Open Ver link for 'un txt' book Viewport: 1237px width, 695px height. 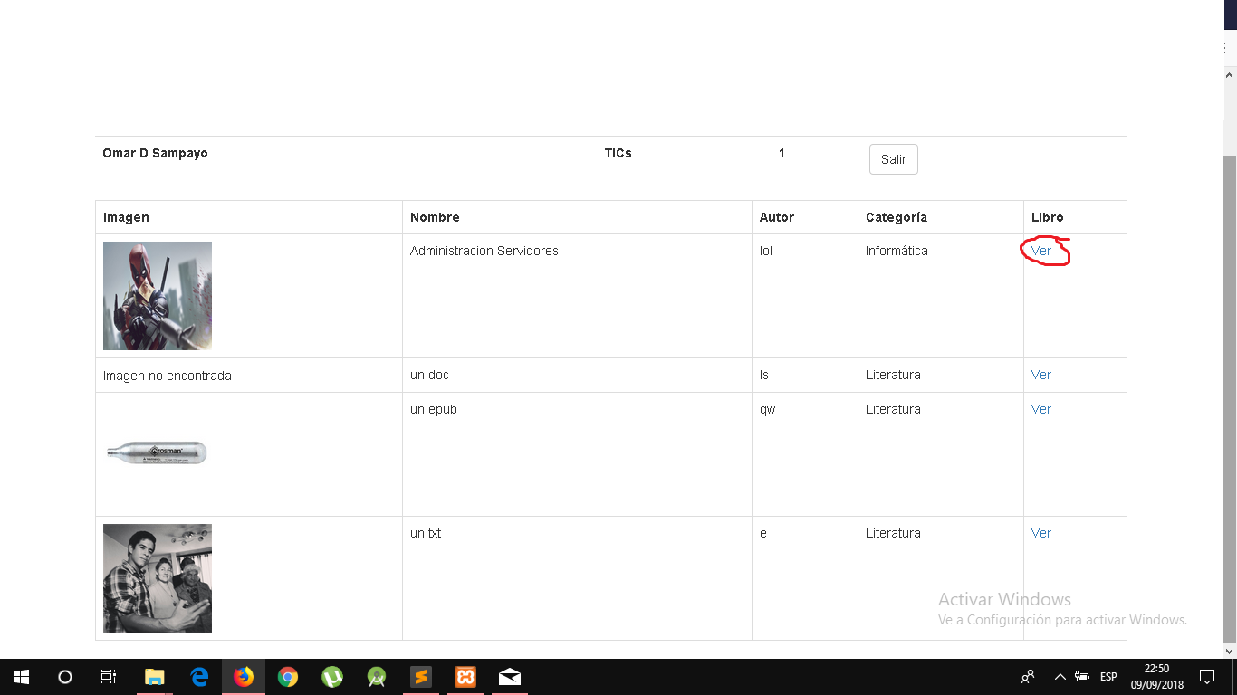pyautogui.click(x=1041, y=533)
